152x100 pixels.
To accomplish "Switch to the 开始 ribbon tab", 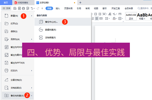I will pyautogui.click(x=49, y=9).
